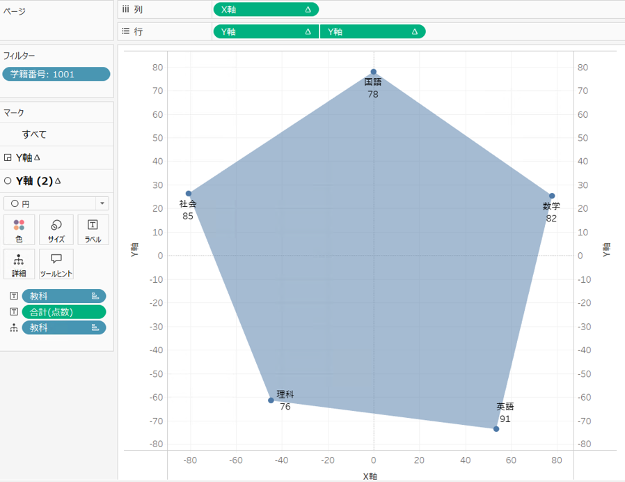Open the サイズ (Size) marks card

tap(56, 229)
